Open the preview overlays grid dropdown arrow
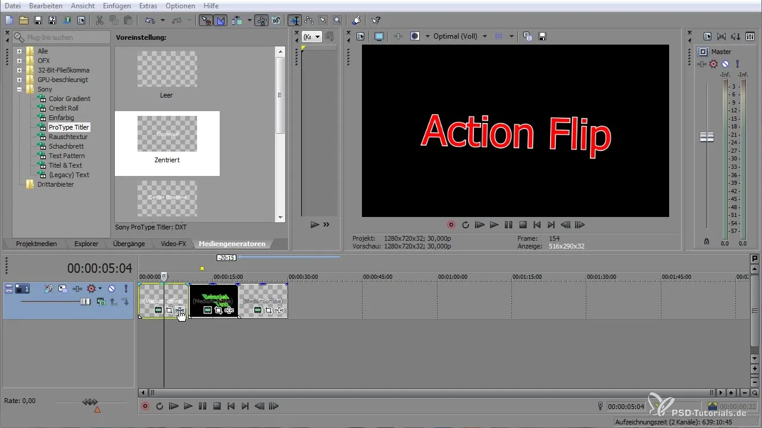 click(x=511, y=36)
